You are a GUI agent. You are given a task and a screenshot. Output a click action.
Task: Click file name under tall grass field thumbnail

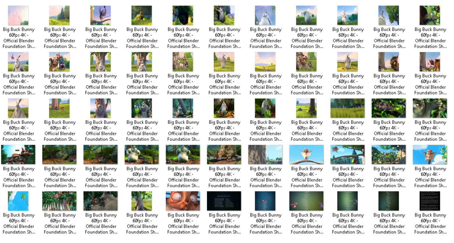coord(348,131)
